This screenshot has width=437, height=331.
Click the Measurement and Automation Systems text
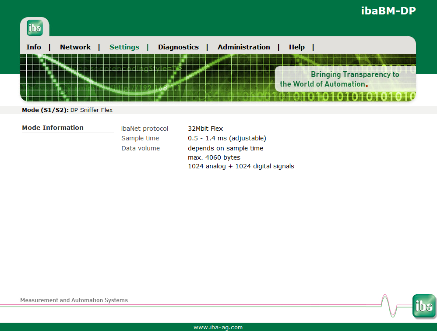[74, 300]
